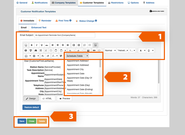Click the print icon in editor
This screenshot has width=185, height=135.
[26, 50]
